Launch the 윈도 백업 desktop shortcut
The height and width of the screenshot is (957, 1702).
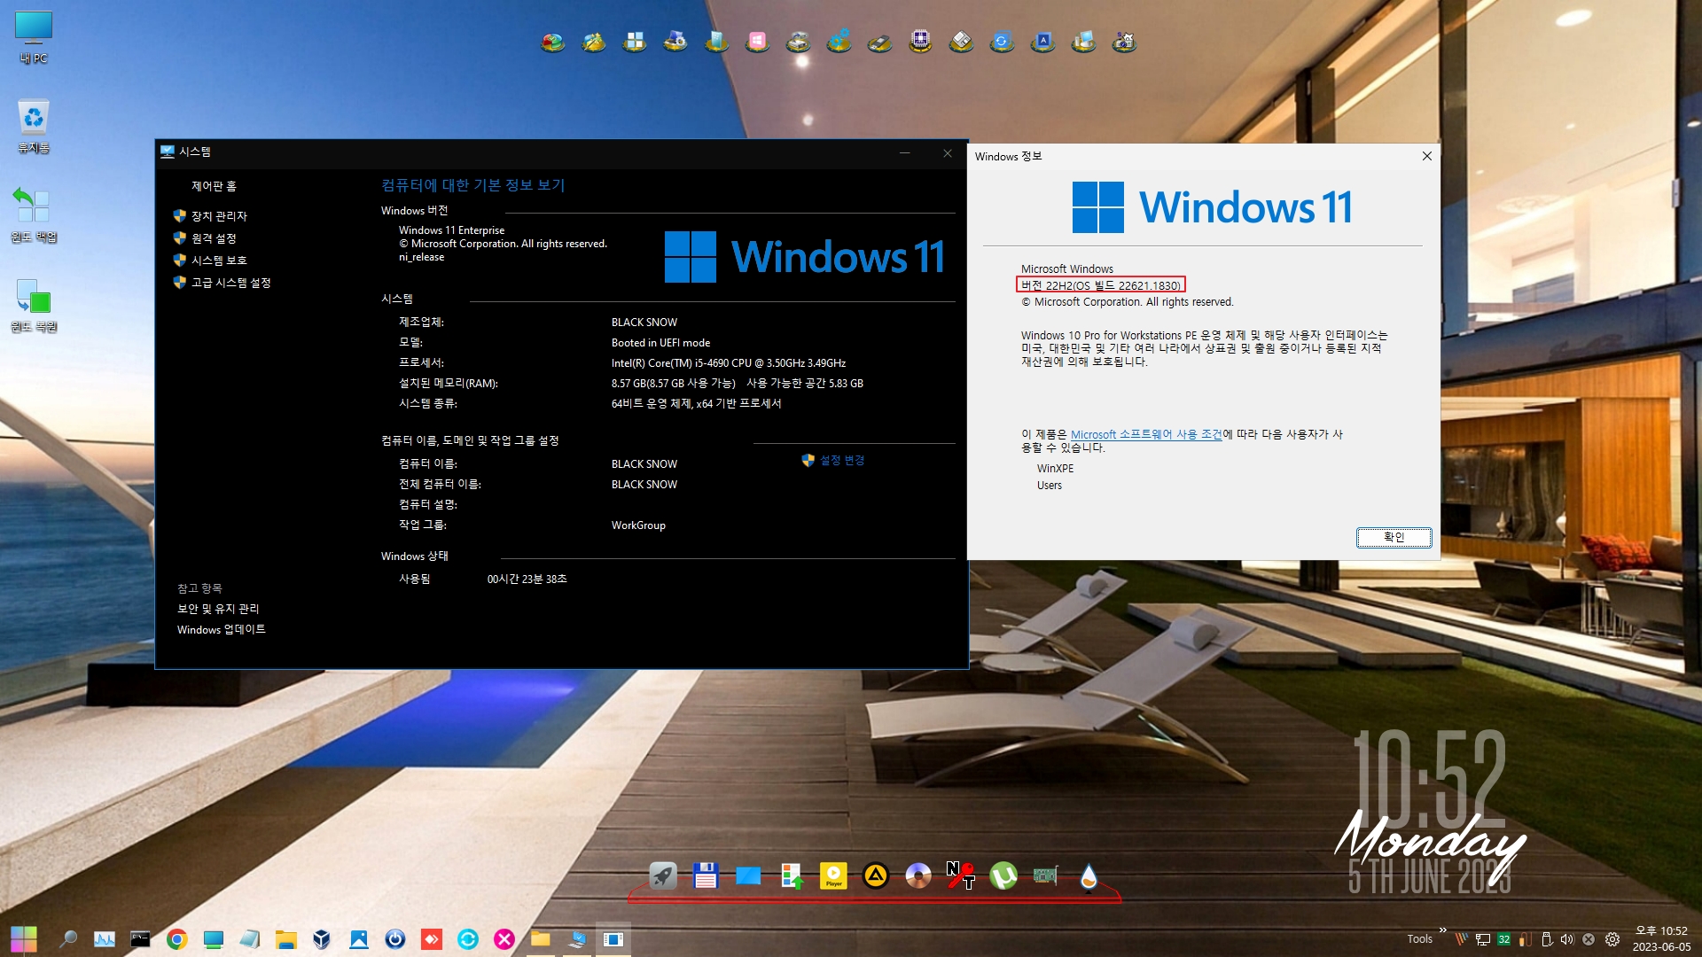pos(34,214)
